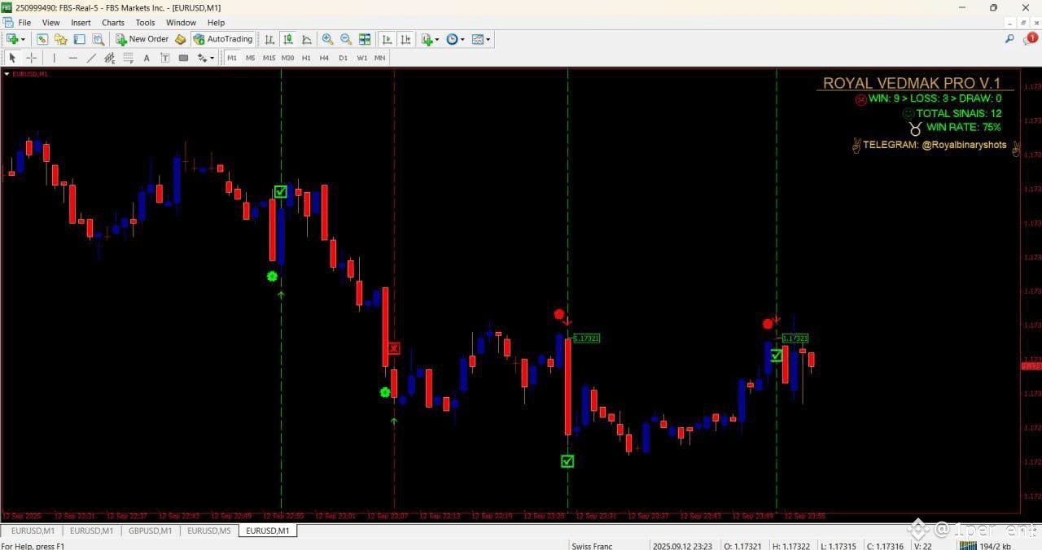Zoom in on the chart

pyautogui.click(x=327, y=39)
